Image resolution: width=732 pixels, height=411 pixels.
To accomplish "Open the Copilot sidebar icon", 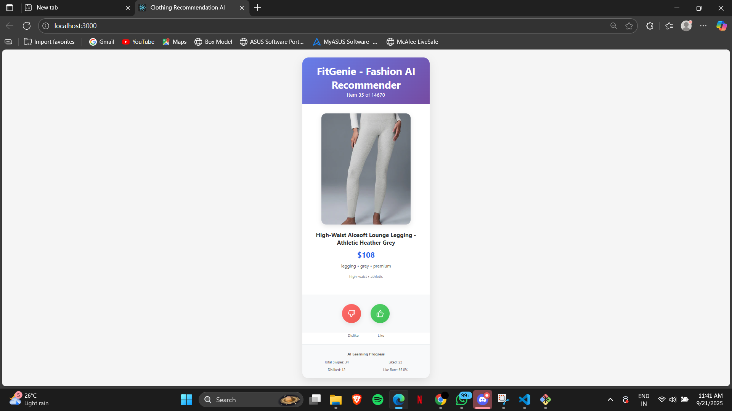I will [721, 26].
